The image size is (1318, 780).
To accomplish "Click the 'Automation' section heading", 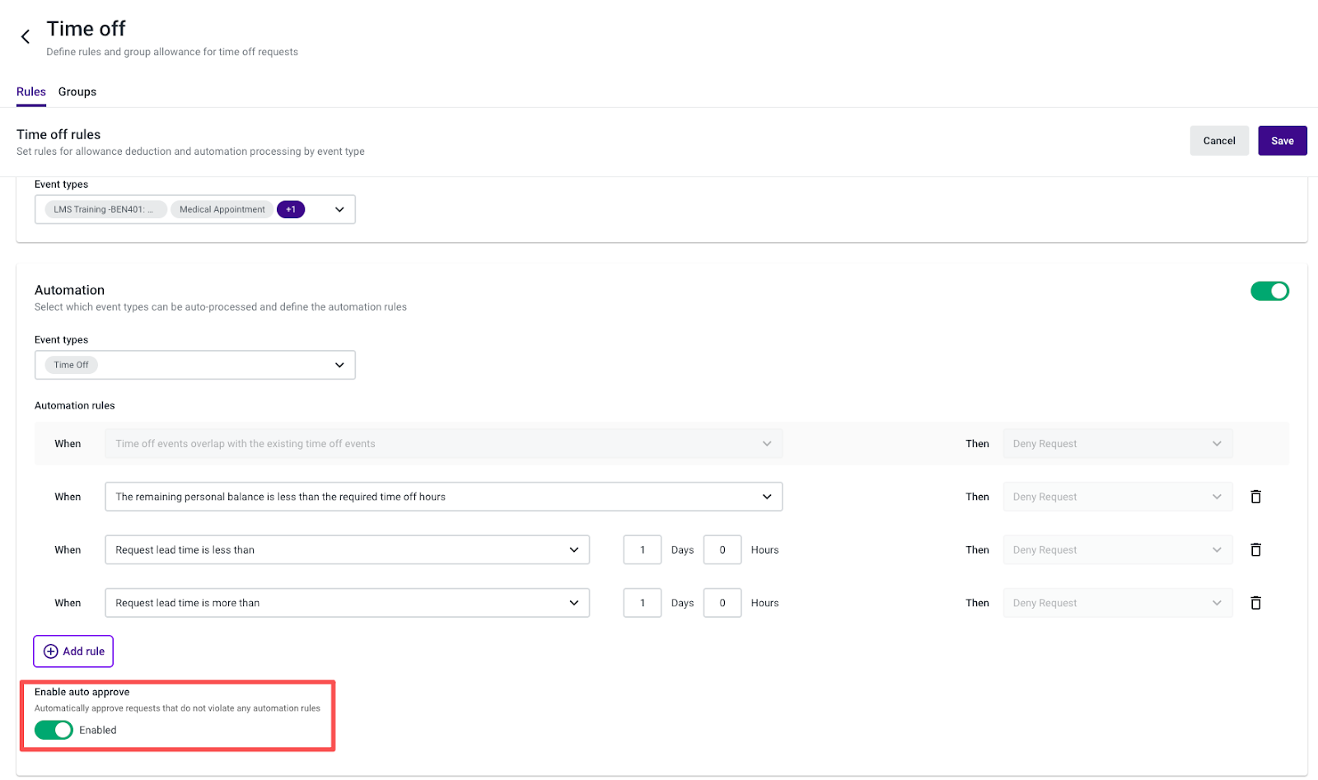I will [69, 290].
